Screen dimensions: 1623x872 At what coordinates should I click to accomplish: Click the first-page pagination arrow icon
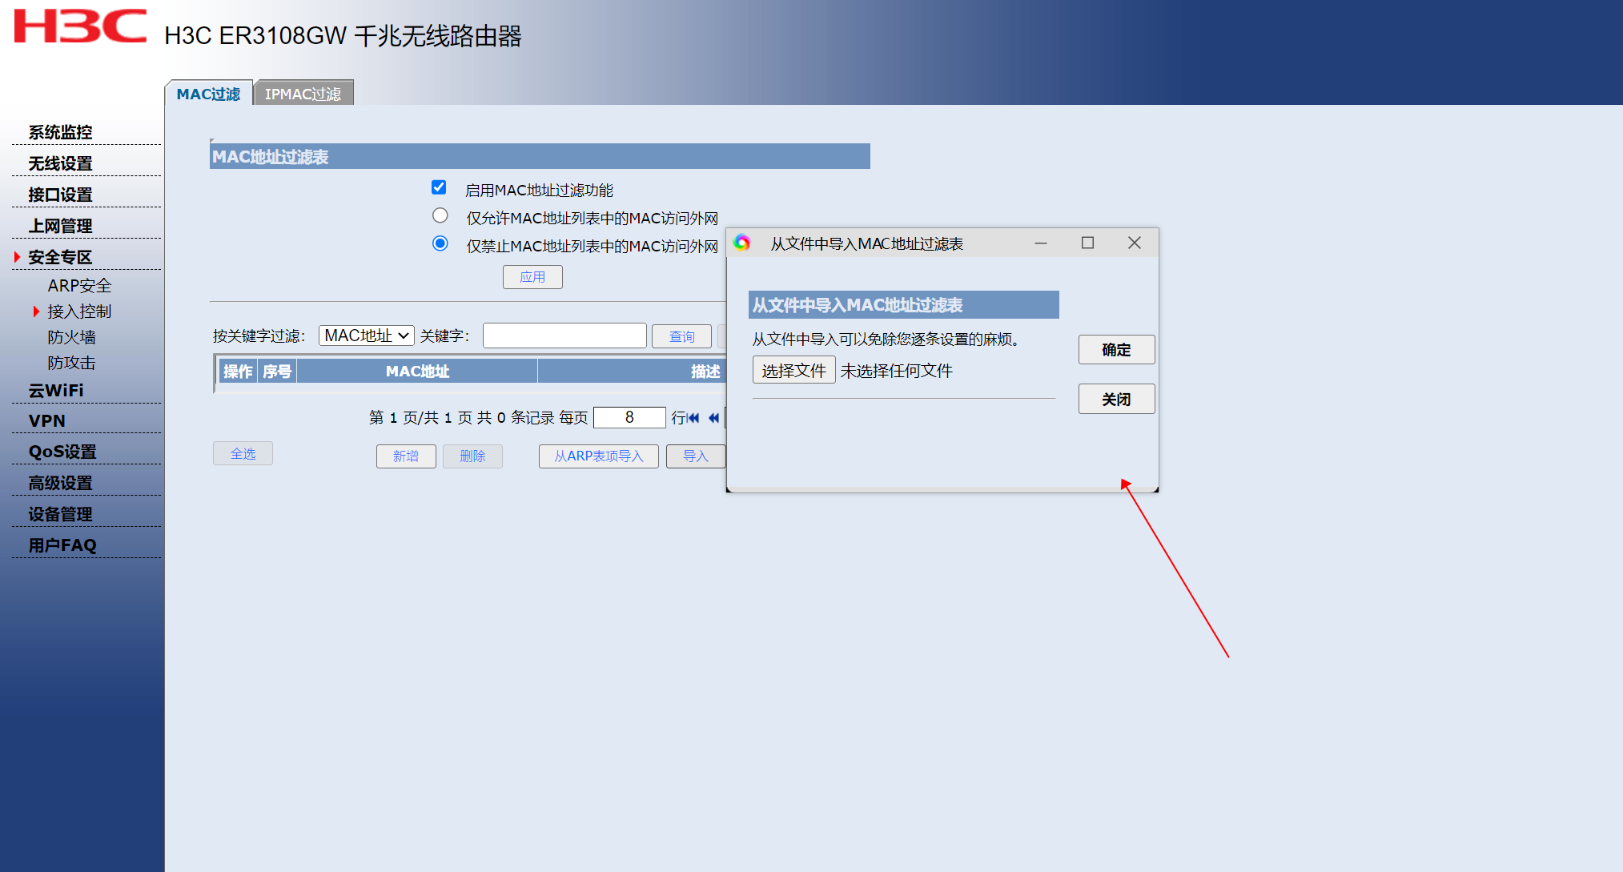(693, 418)
